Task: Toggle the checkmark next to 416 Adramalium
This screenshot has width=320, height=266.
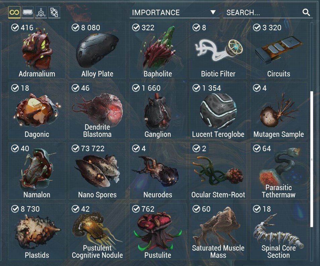Action: (15, 27)
